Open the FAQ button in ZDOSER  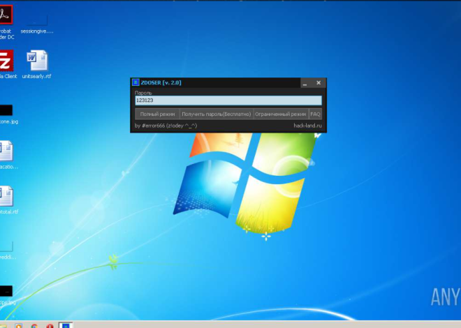(315, 114)
